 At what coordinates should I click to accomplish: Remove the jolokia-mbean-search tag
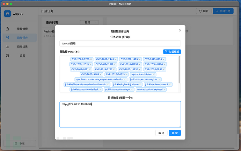pyautogui.click(x=170, y=85)
